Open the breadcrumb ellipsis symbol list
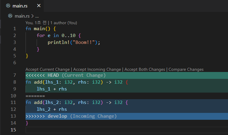The height and width of the screenshot is (135, 228). pyautogui.click(x=37, y=16)
